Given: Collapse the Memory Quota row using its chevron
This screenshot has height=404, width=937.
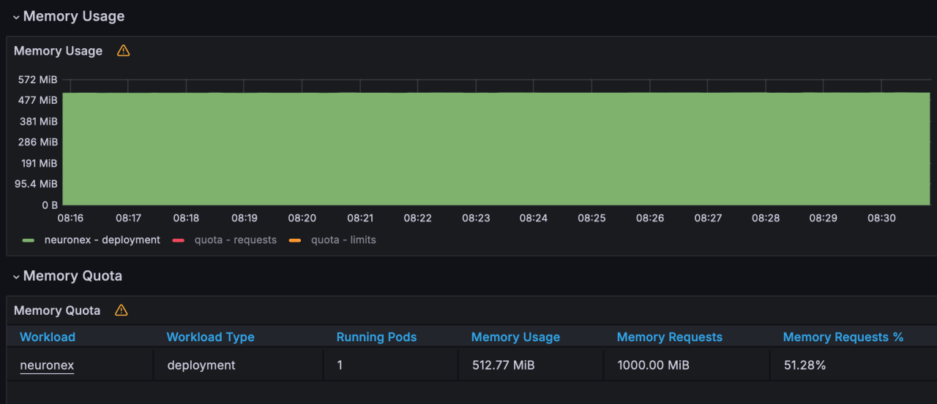Looking at the screenshot, I should 15,276.
